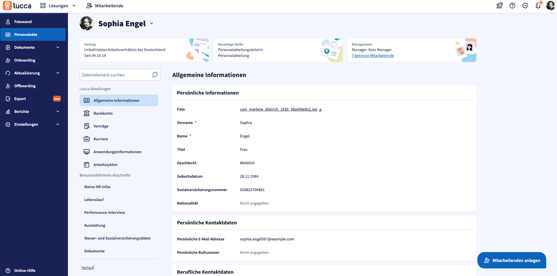Expand the Berichte sidebar chevron
557x276 pixels.
(58, 111)
